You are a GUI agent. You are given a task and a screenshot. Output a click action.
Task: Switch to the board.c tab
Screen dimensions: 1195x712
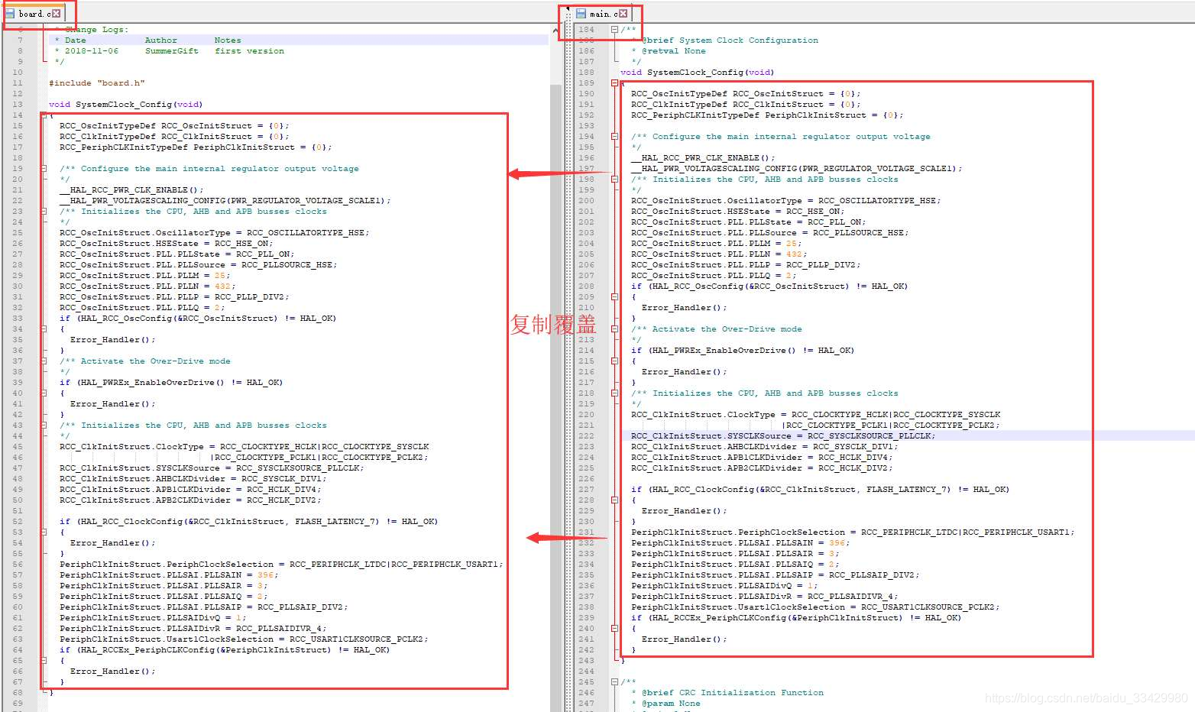[33, 14]
